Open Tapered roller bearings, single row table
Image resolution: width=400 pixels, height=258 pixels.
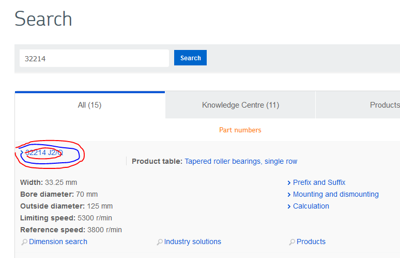241,162
